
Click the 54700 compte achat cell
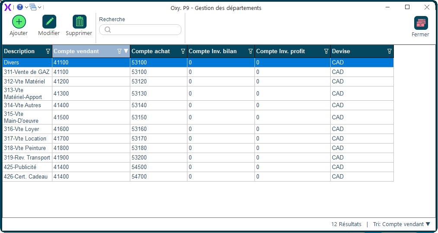tap(159, 176)
